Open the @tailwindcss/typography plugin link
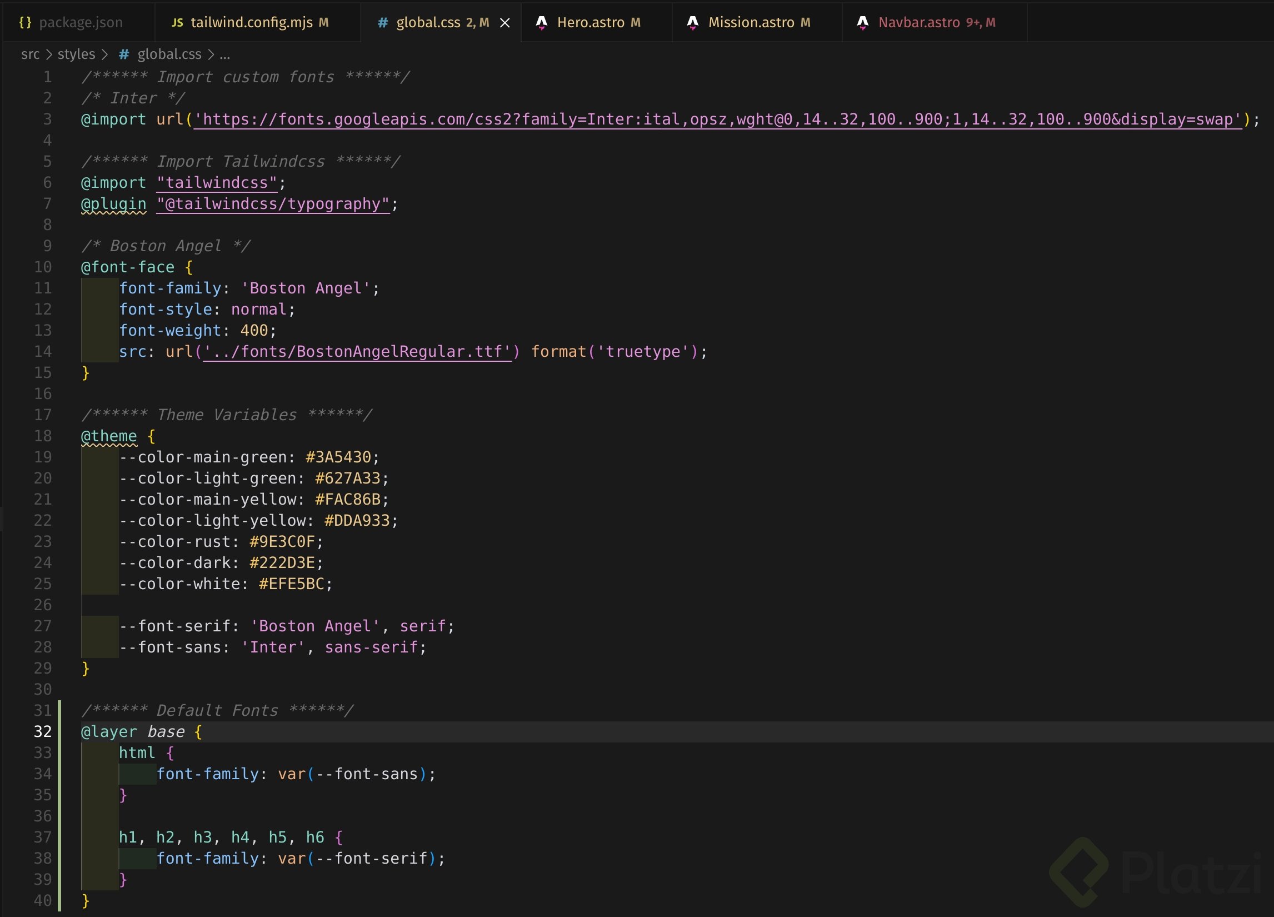Screen dimensions: 1274x917 [x=273, y=204]
